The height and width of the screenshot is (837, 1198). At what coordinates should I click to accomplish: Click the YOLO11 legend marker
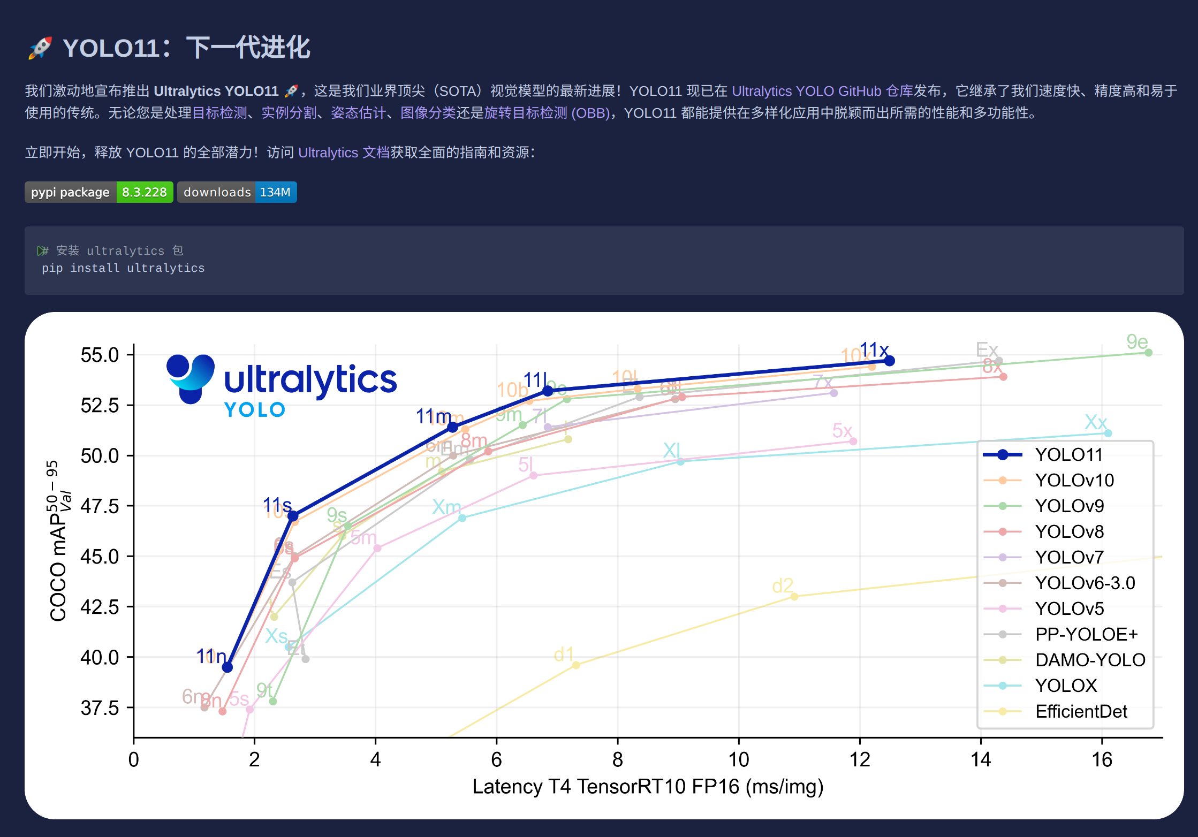click(x=1003, y=455)
